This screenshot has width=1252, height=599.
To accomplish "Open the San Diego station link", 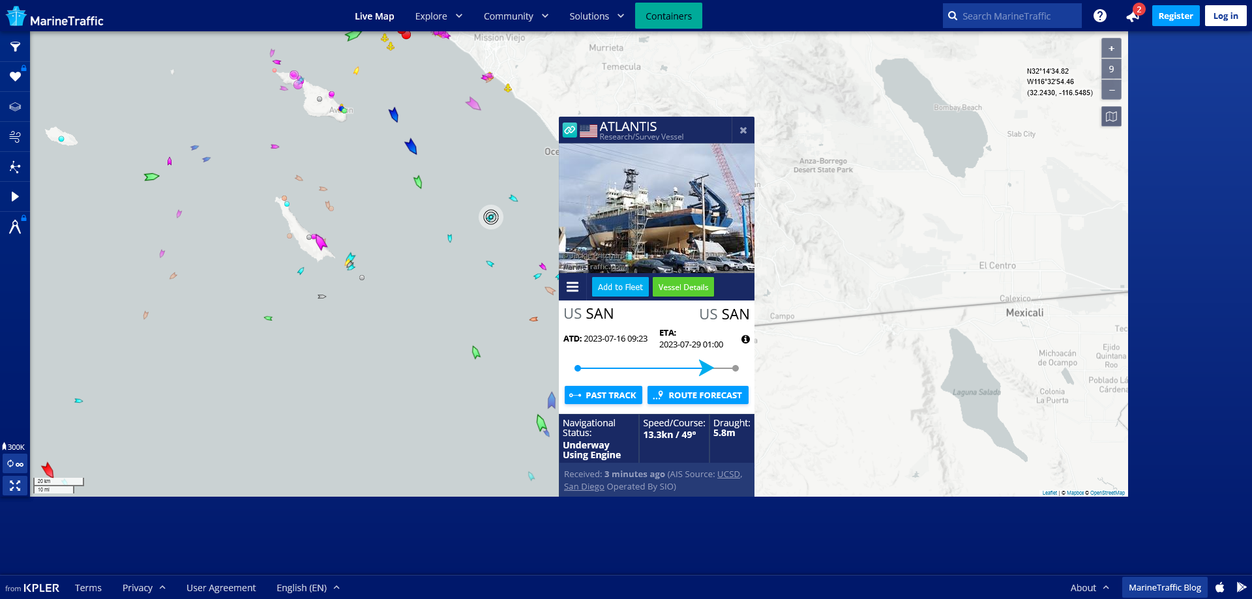I will pyautogui.click(x=584, y=487).
